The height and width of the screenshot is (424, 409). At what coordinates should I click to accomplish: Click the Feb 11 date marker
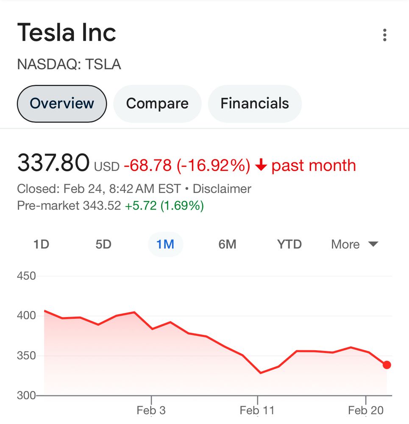(257, 410)
